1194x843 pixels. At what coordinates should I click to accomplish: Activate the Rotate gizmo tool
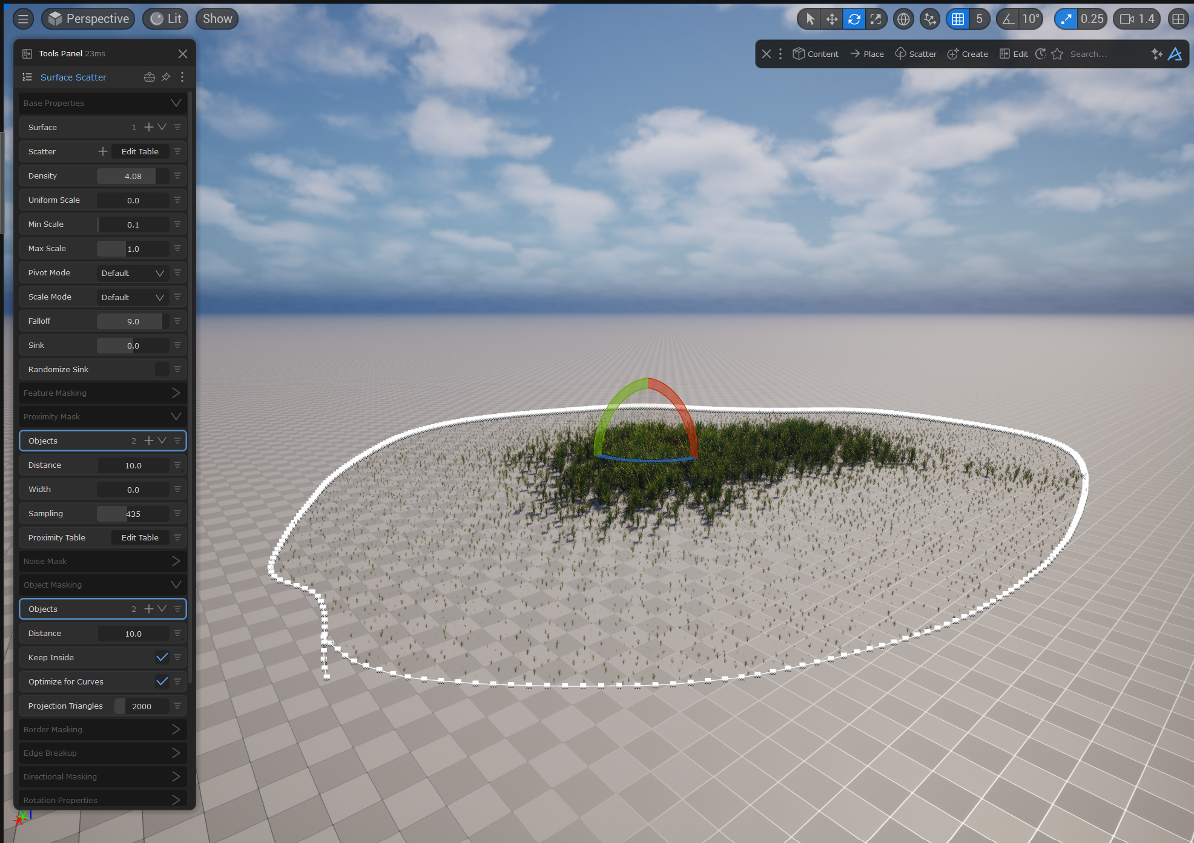click(854, 19)
